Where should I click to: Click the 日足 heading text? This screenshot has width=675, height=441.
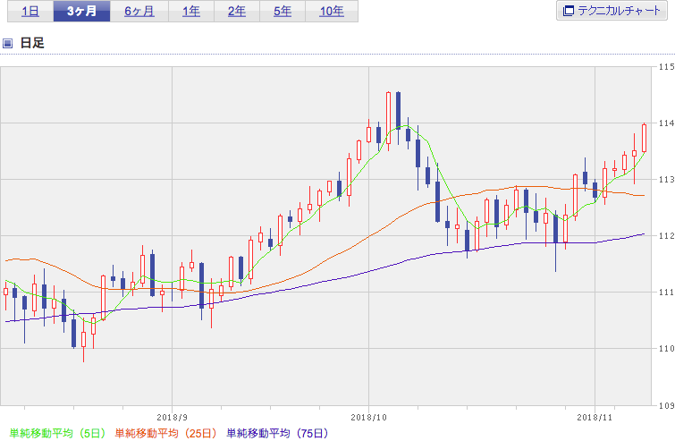(x=32, y=43)
